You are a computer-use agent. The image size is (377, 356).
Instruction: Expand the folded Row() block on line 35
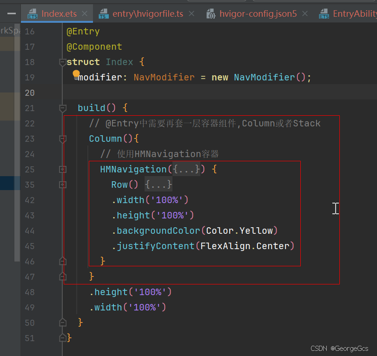62,185
